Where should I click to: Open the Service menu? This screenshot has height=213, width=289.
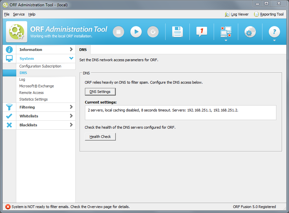tap(19, 14)
